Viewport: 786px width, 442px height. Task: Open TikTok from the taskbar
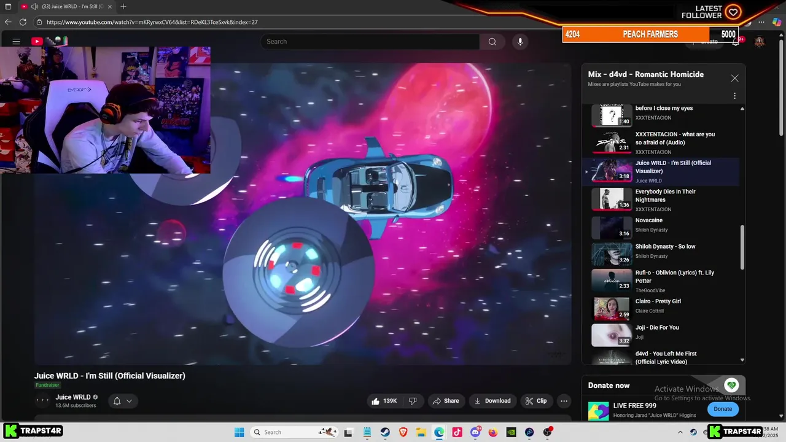click(457, 432)
